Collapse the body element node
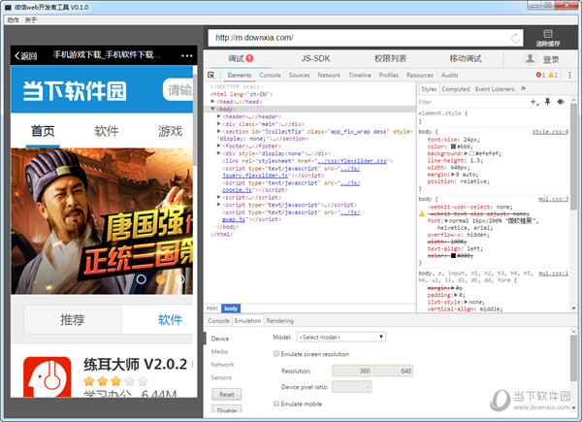This screenshot has height=422, width=582. (x=213, y=109)
